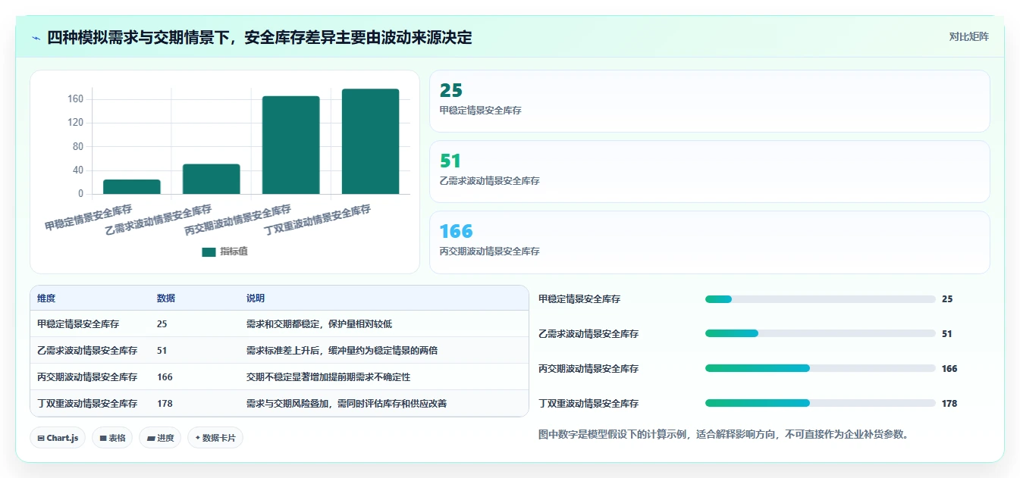The width and height of the screenshot is (1020, 478).
Task: Click description 需求和交期都稳定，保护量相对较低
Action: pyautogui.click(x=319, y=324)
